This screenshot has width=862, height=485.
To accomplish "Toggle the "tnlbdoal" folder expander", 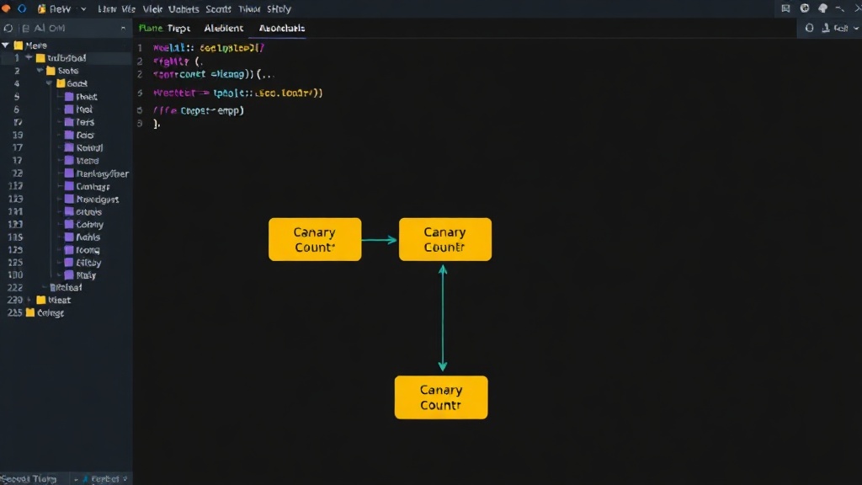I will pyautogui.click(x=29, y=57).
